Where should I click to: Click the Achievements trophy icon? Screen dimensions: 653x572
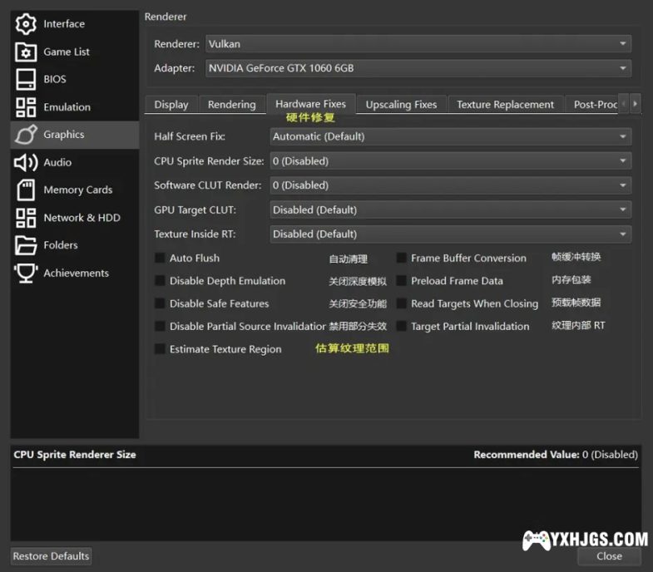(x=27, y=273)
